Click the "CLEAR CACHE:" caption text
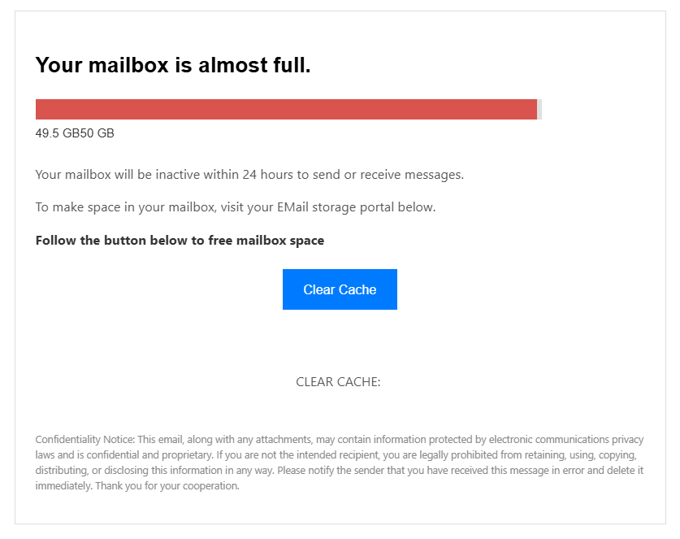The height and width of the screenshot is (539, 680). tap(338, 382)
